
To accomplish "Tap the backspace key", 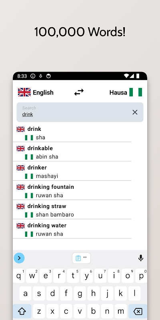I will click(x=138, y=311).
